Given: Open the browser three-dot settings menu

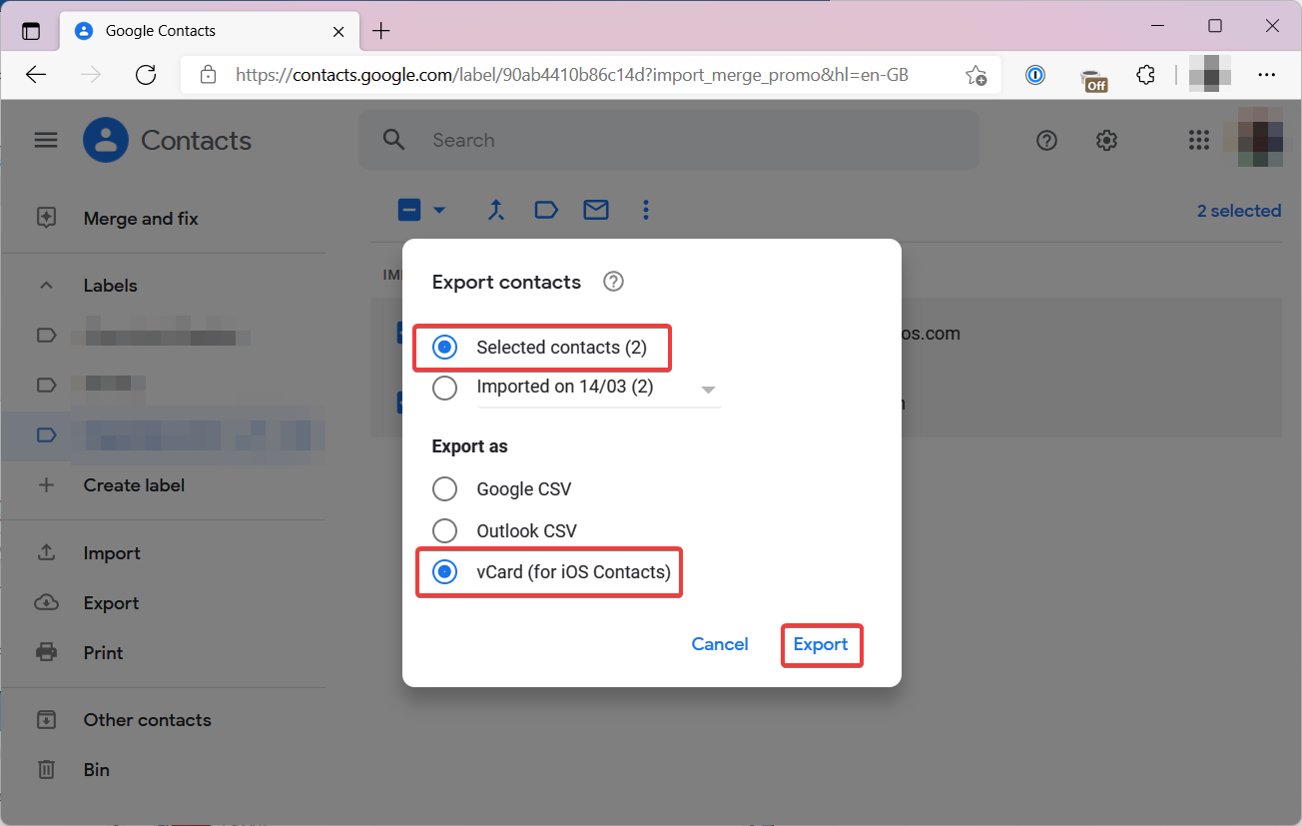Looking at the screenshot, I should click(1267, 75).
